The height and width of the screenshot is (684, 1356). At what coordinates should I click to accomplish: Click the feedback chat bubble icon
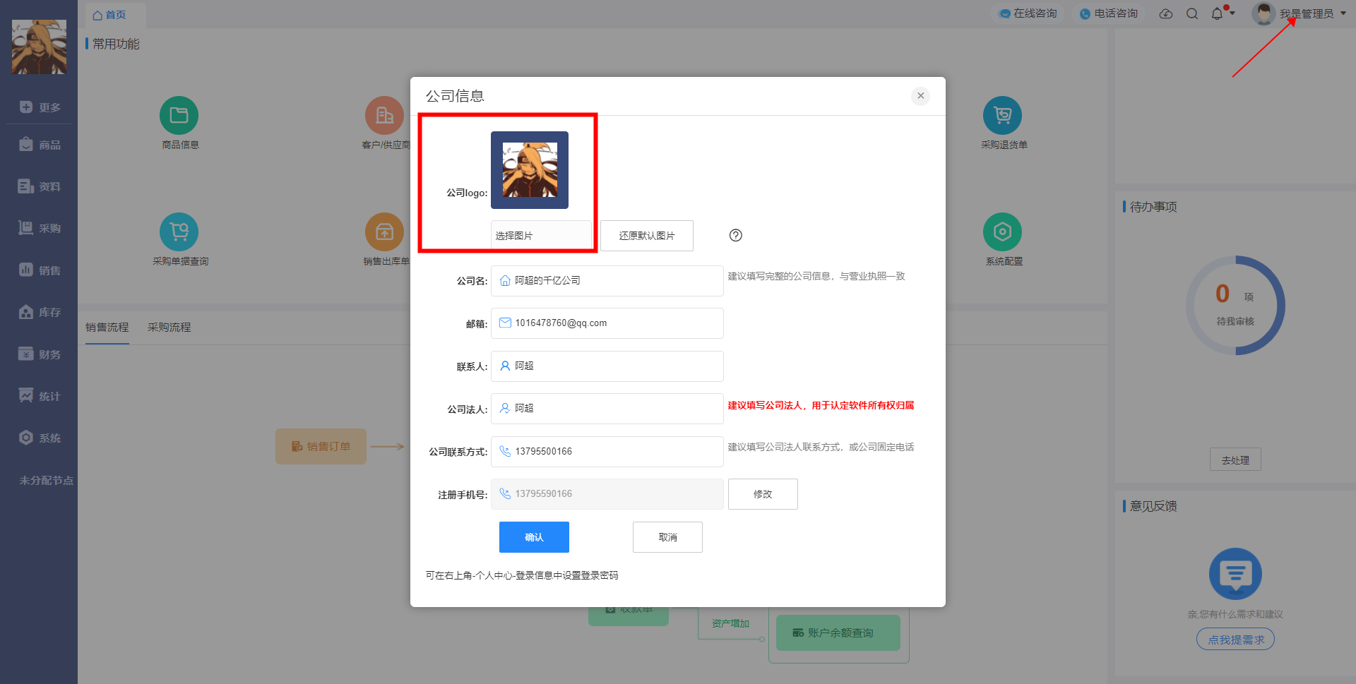[x=1235, y=574]
